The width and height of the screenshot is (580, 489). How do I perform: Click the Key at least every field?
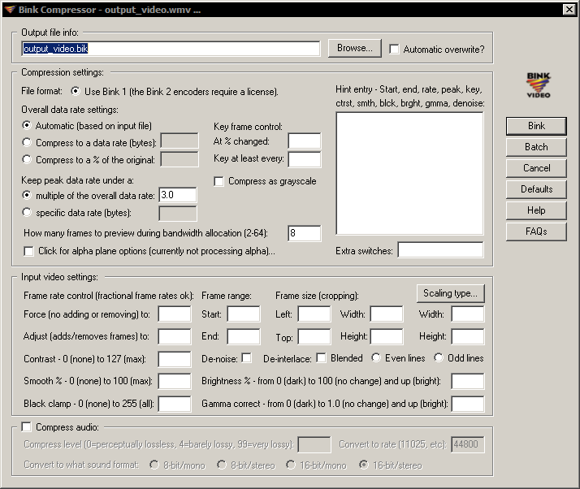(x=305, y=159)
